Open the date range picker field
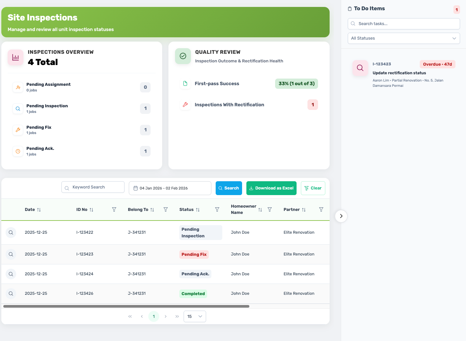This screenshot has height=341, width=466. (170, 188)
